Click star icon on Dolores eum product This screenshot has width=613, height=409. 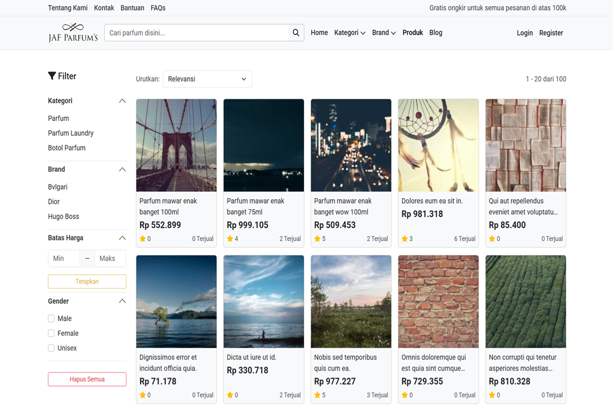(405, 239)
